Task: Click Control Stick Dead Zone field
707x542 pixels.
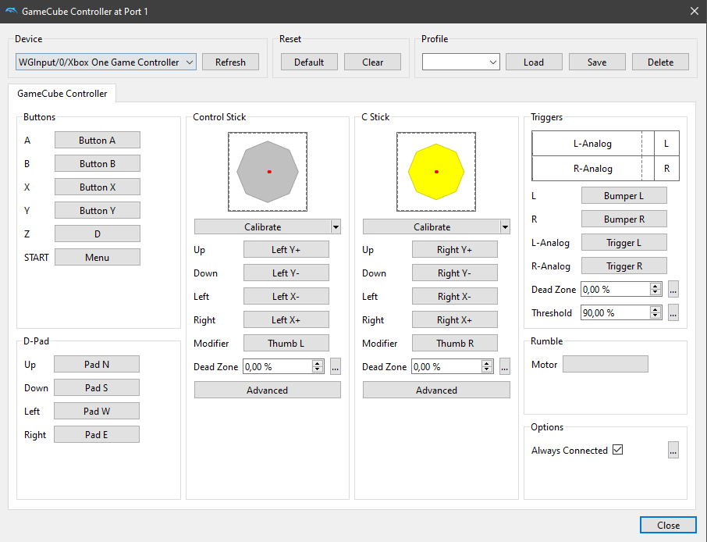Action: 277,367
